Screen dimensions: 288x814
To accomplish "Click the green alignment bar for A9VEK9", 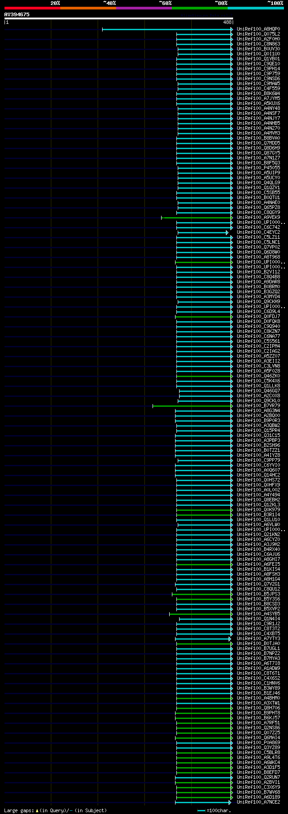I will pos(197,218).
